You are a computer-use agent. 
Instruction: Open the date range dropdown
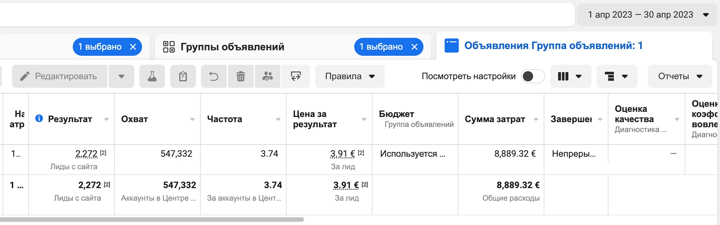coord(648,15)
